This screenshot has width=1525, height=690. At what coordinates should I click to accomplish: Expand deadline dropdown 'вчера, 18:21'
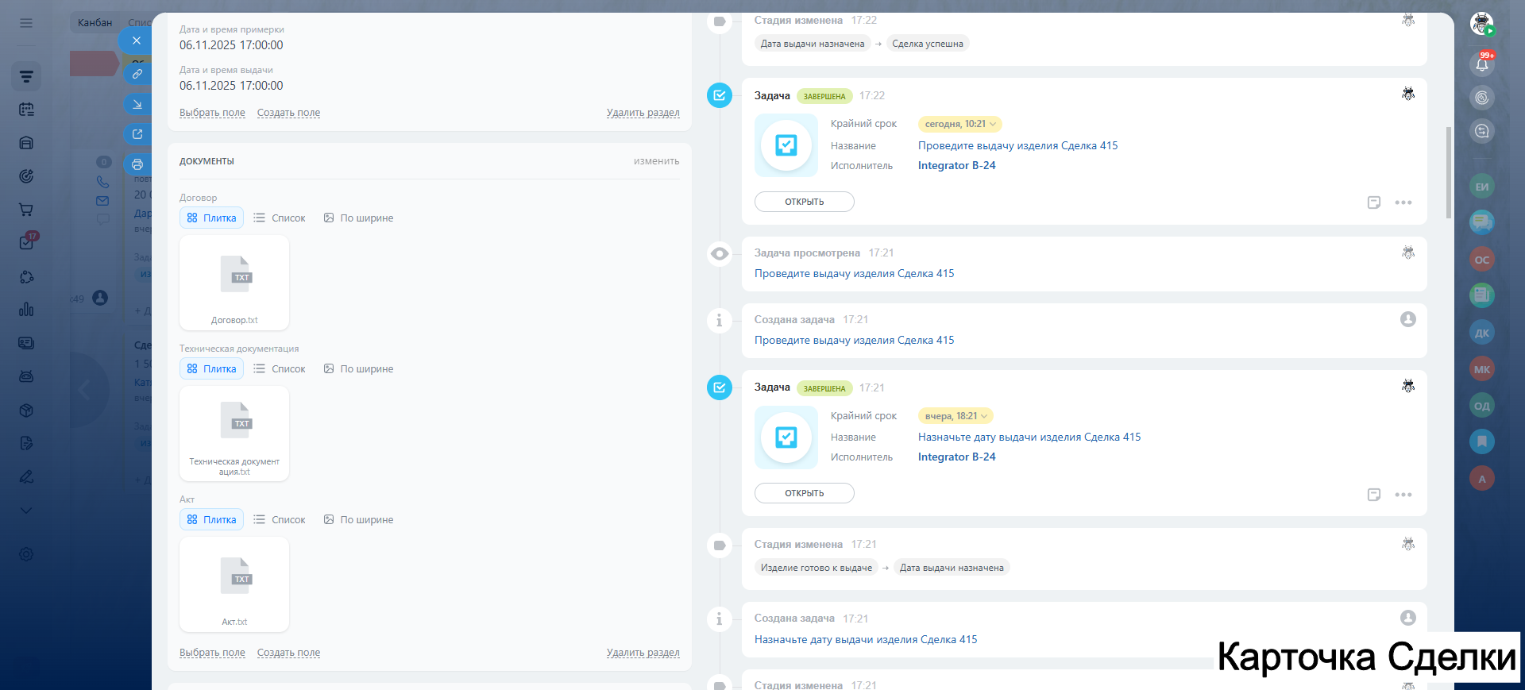(956, 416)
